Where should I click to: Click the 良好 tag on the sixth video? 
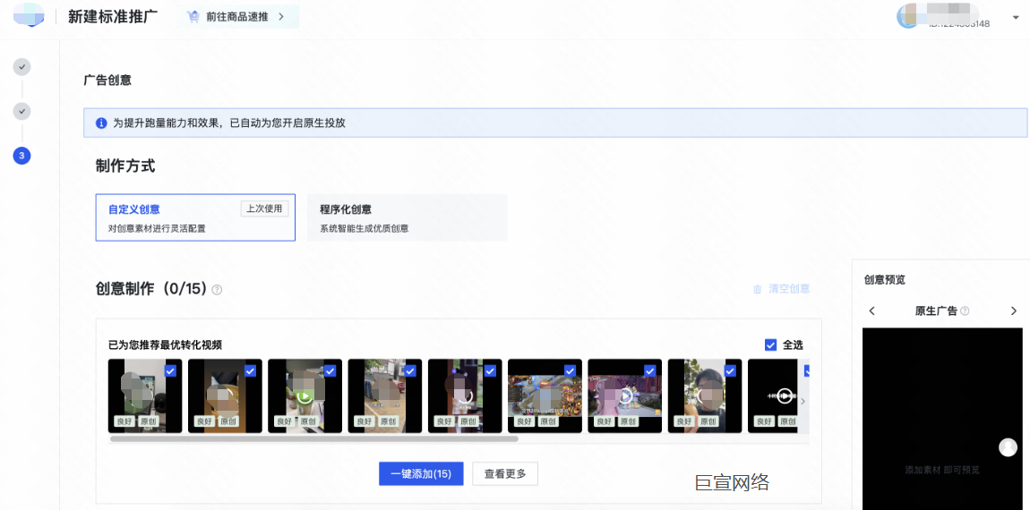tap(524, 421)
